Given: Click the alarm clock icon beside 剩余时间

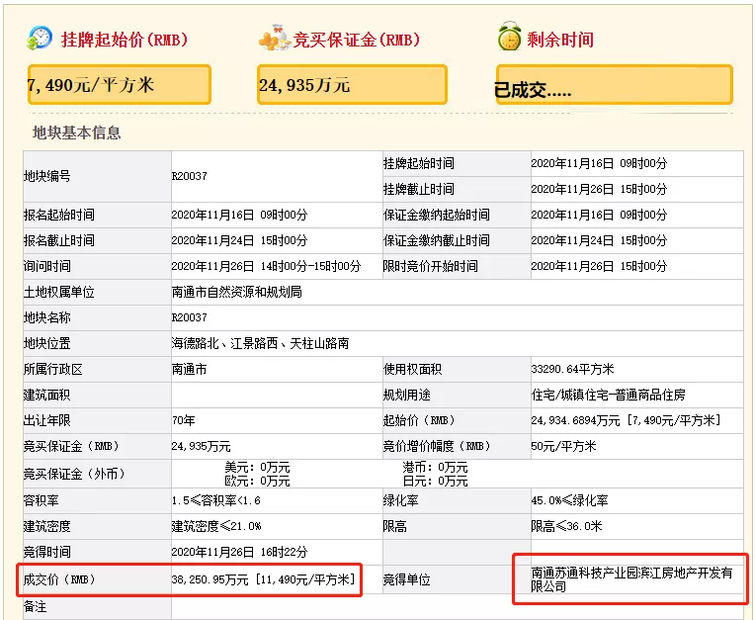Looking at the screenshot, I should [510, 37].
